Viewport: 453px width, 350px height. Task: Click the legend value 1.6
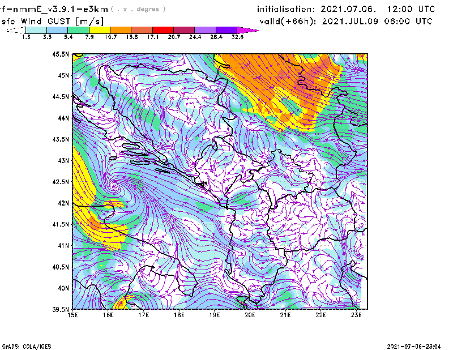(26, 37)
